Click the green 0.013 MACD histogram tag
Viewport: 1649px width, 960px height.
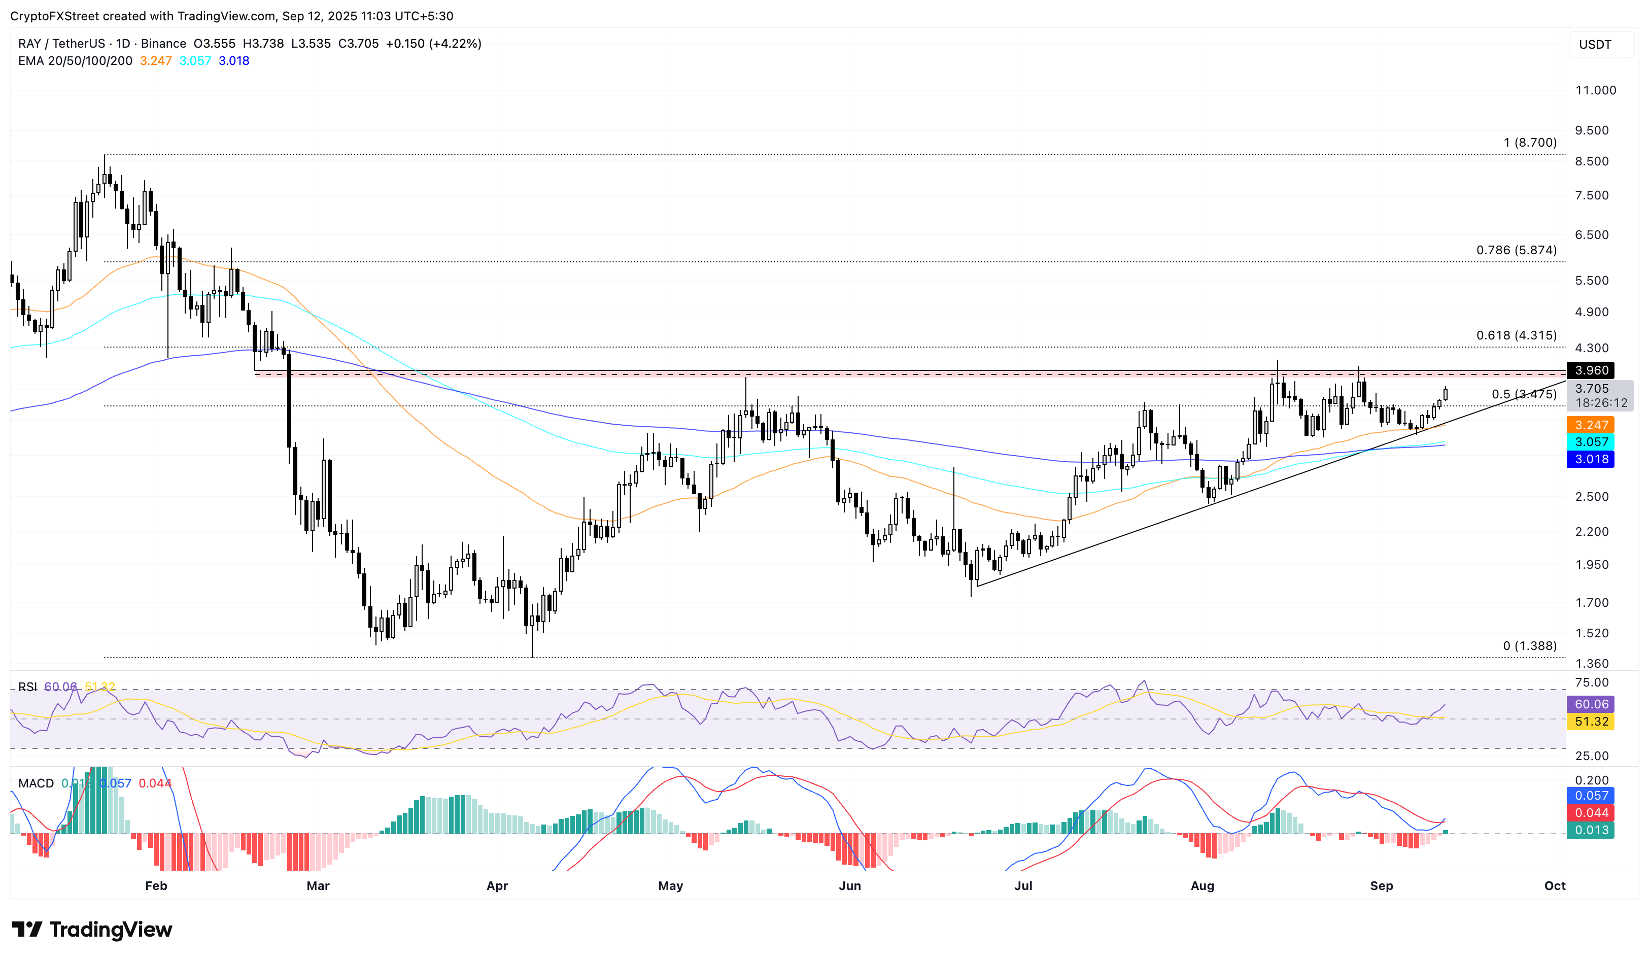[x=1591, y=830]
